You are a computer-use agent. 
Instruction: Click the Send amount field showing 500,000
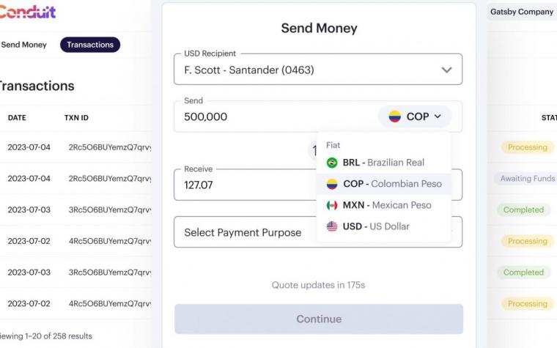[276, 116]
